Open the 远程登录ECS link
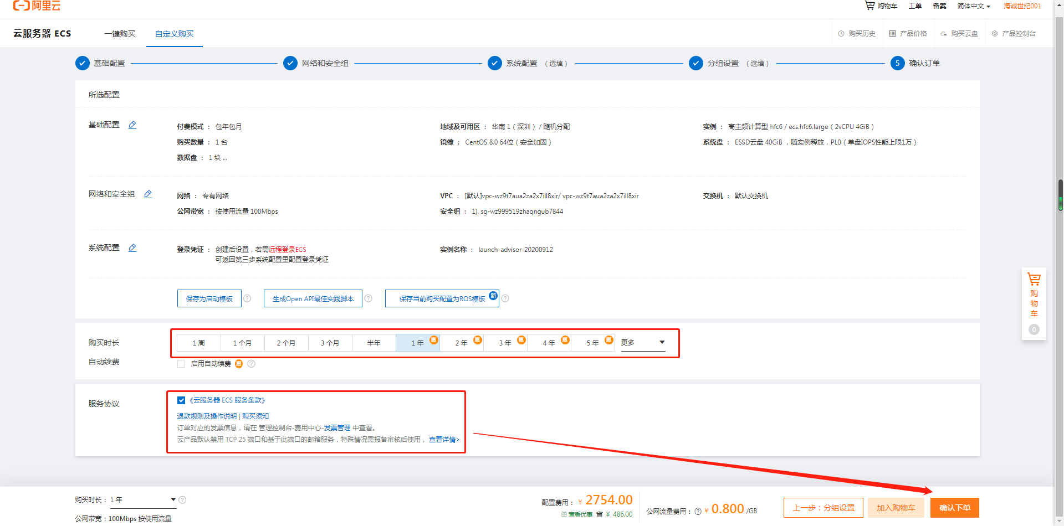1064x526 pixels. coord(287,250)
